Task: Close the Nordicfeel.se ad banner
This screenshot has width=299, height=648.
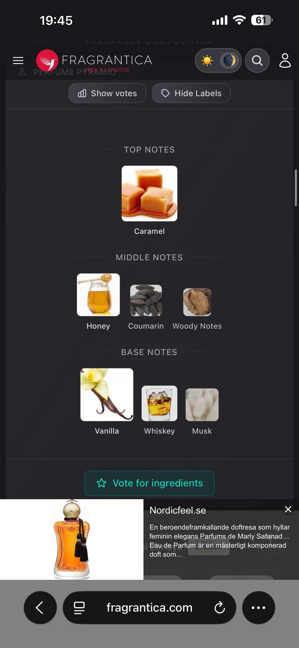Action: coord(288,509)
